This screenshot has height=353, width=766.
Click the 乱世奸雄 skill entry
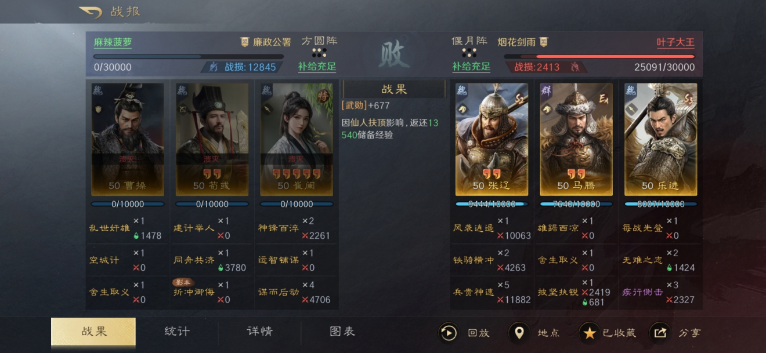(x=110, y=228)
